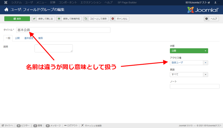The image size is (223, 128).
Task: Switch to the 公開 tab
Action: pos(17,38)
